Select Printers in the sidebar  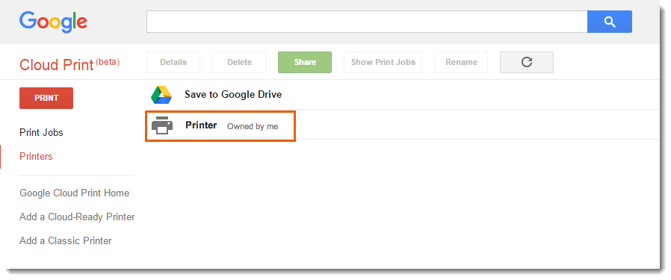pyautogui.click(x=36, y=157)
